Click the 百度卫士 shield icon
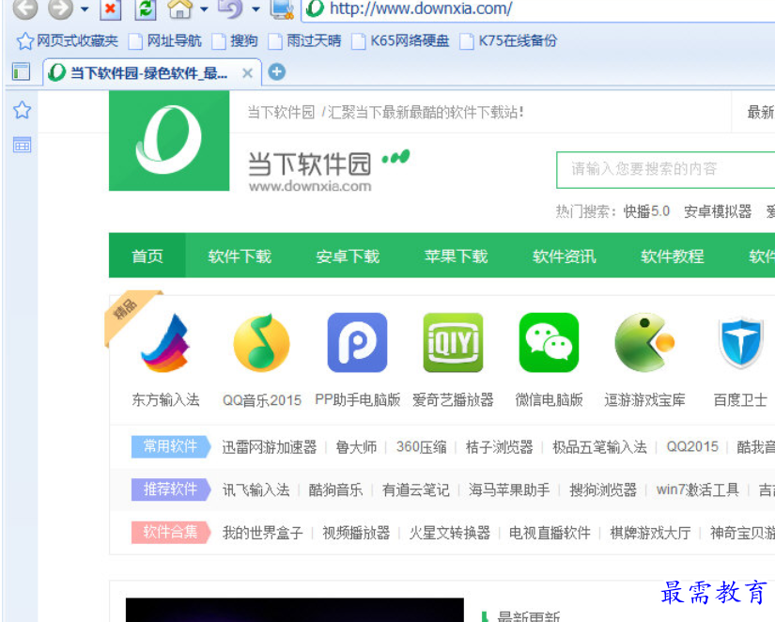The width and height of the screenshot is (775, 622). (740, 343)
